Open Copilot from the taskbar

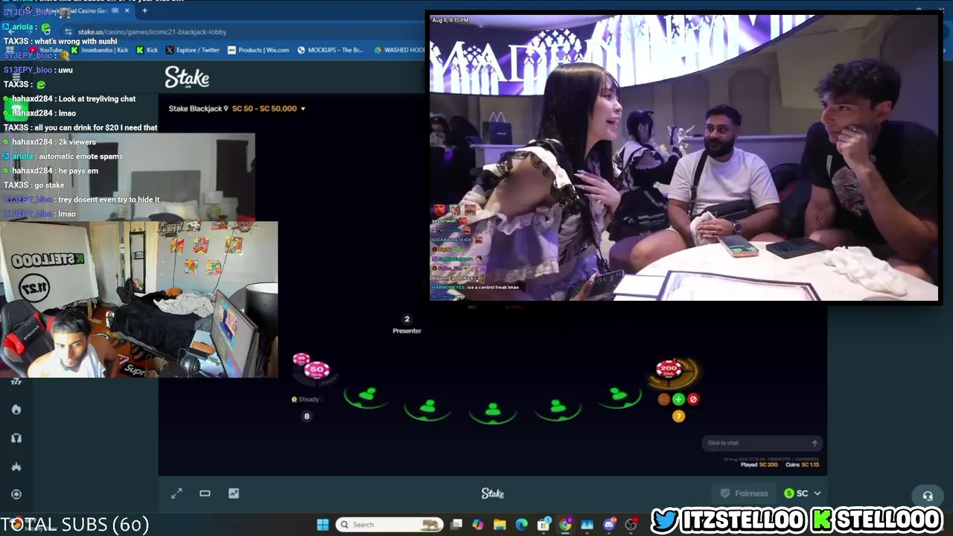click(478, 525)
